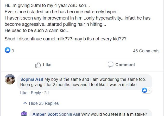
Task: Click the like reaction icon on Sophia's comment
Action: click(144, 90)
